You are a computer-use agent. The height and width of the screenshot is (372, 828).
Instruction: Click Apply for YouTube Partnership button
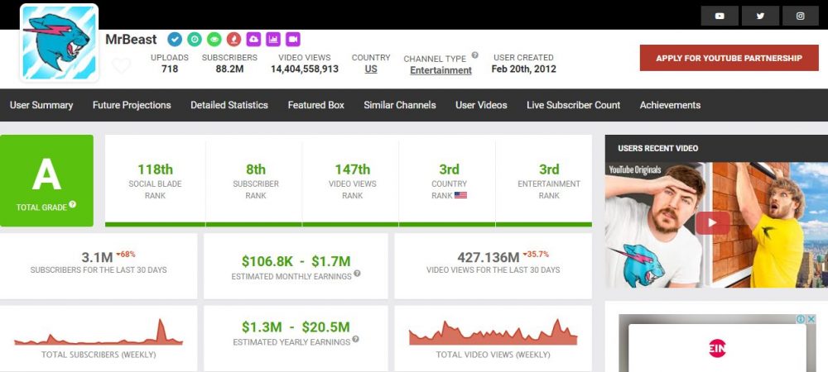pos(729,58)
